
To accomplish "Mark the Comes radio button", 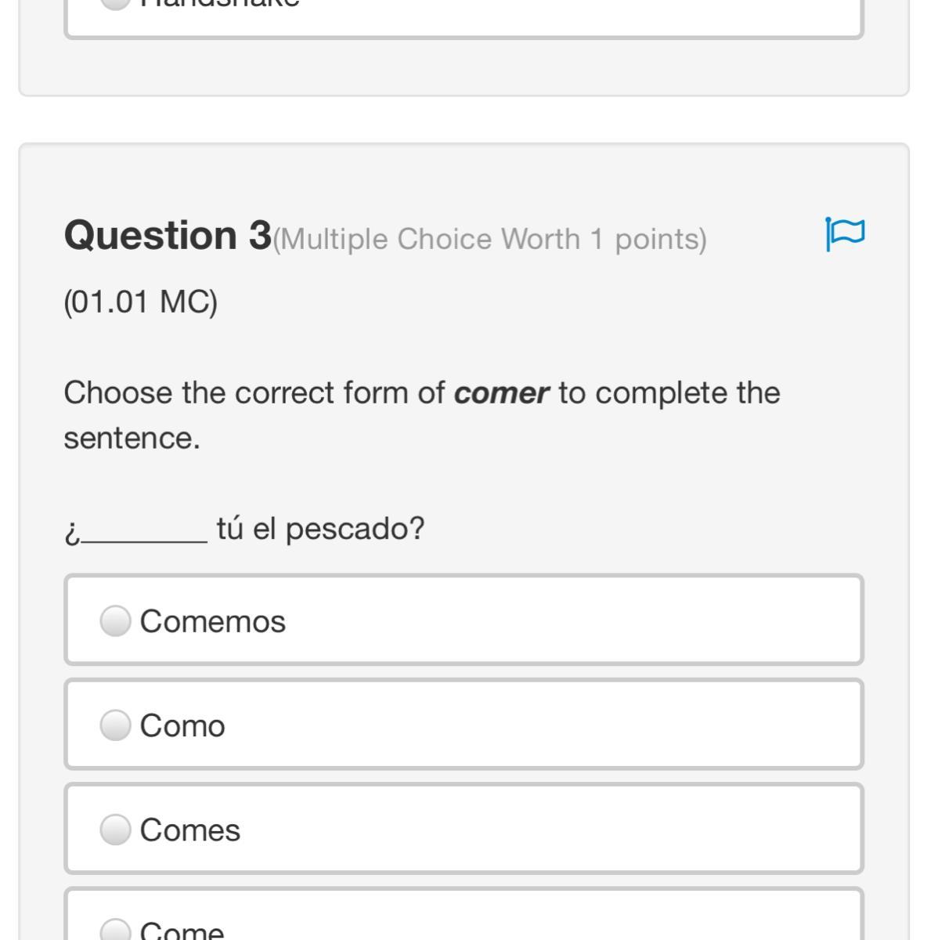I will point(115,830).
